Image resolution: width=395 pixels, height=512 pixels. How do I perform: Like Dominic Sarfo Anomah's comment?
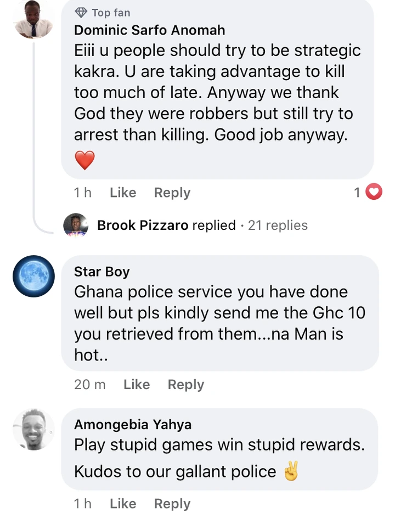point(122,193)
